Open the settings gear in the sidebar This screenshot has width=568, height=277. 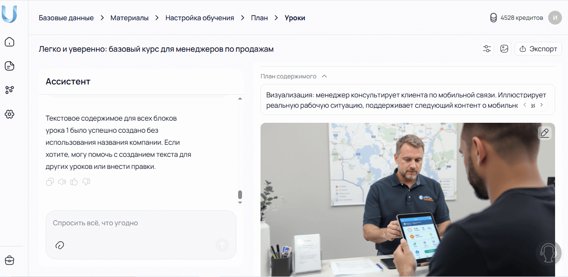tap(9, 114)
